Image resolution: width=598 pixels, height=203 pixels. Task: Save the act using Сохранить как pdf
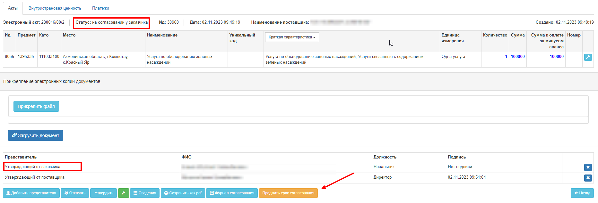[183, 193]
